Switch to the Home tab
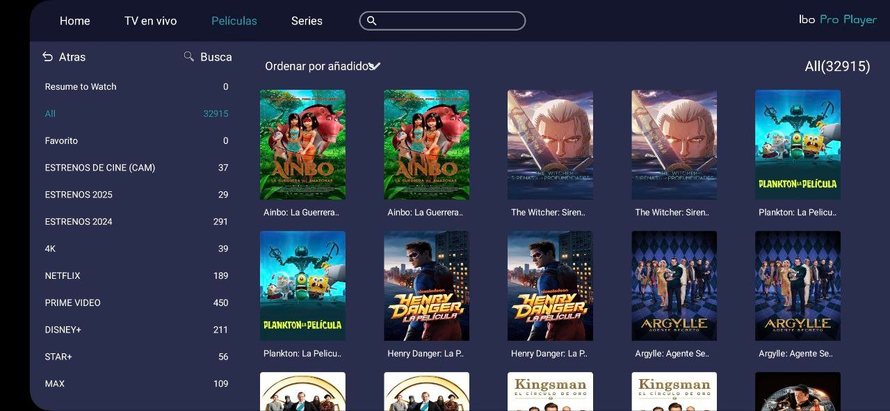890x411 pixels. click(x=74, y=21)
